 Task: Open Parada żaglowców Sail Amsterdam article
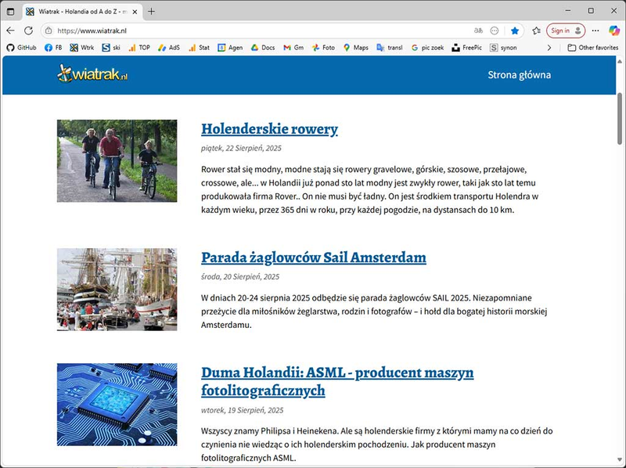(313, 257)
